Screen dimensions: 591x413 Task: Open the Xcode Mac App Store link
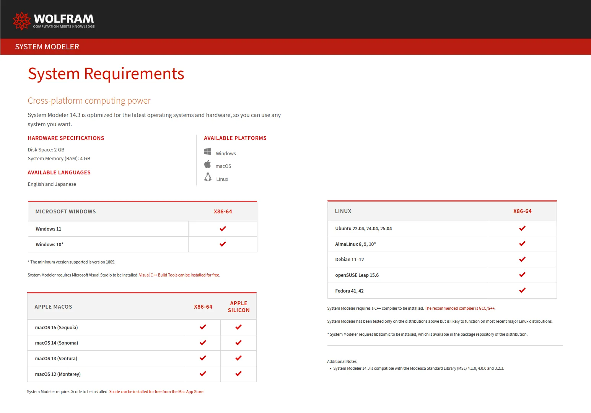[157, 392]
